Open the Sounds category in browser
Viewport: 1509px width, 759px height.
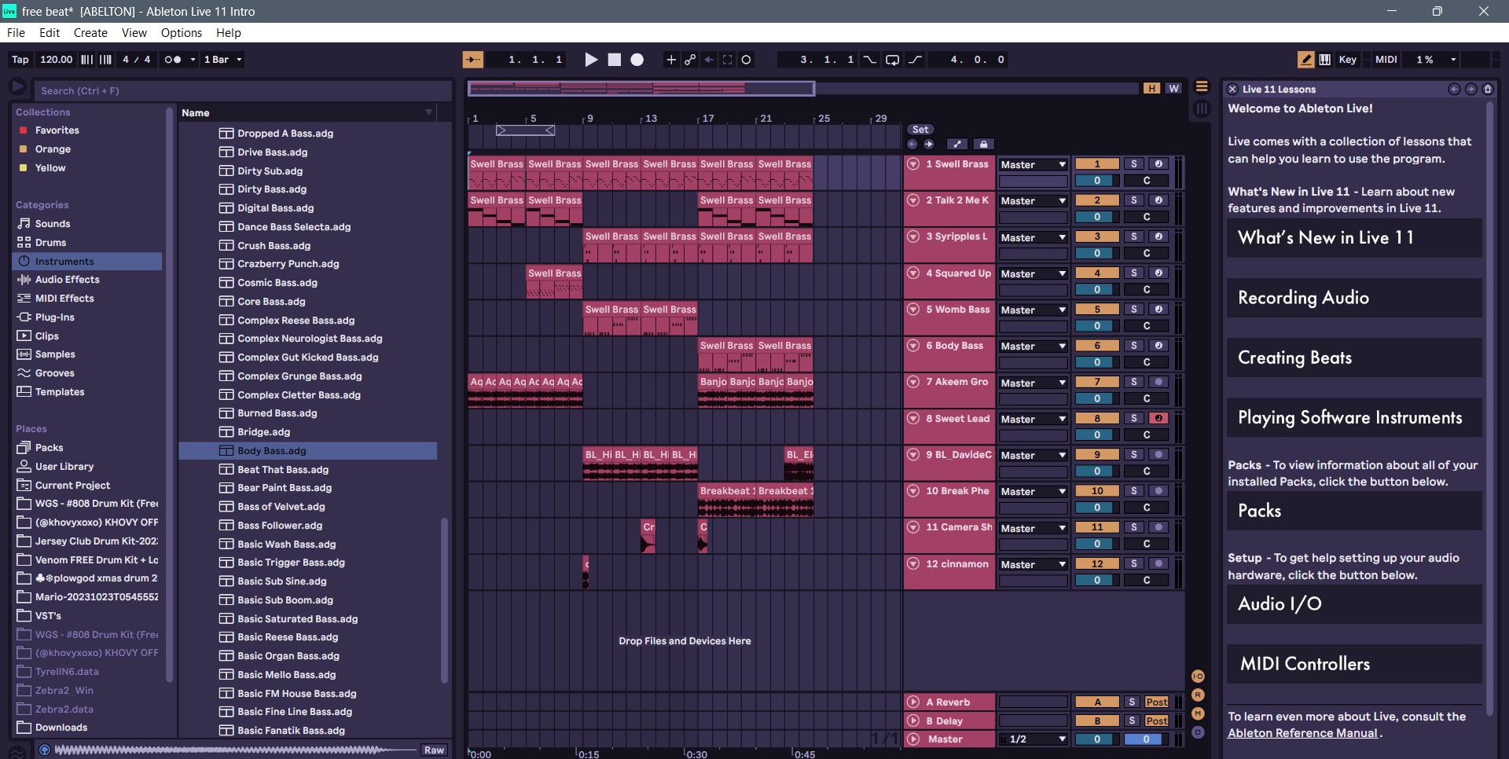pos(53,224)
